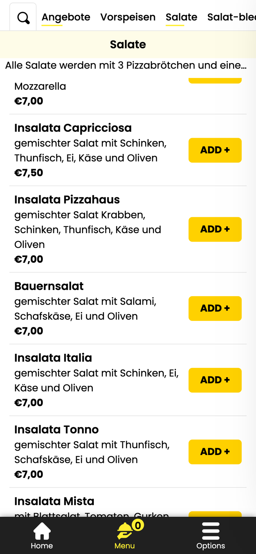Open the Insalata Italia item title

pyautogui.click(x=53, y=358)
